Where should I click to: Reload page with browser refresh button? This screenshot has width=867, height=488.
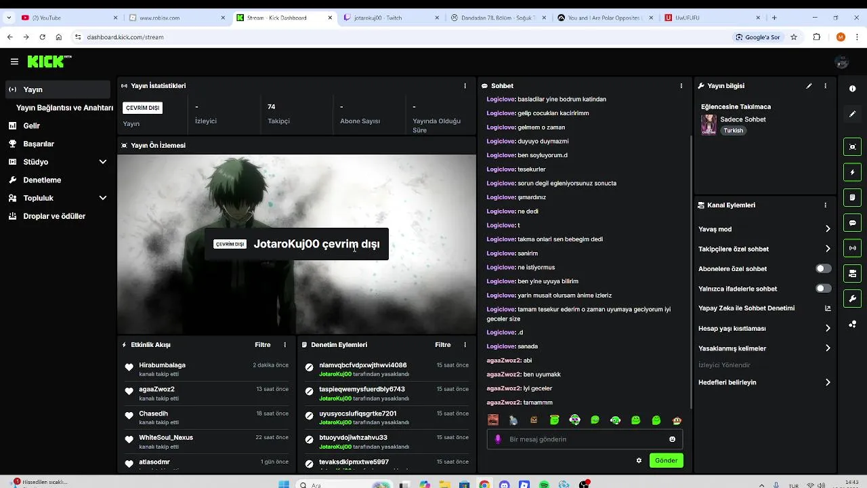(43, 37)
